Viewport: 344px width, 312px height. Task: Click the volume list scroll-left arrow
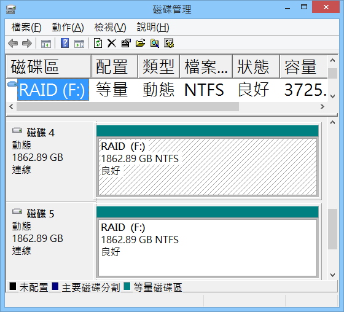11,107
